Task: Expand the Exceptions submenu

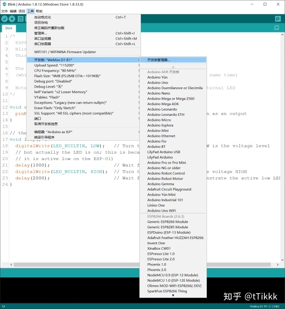Action: pos(84,102)
